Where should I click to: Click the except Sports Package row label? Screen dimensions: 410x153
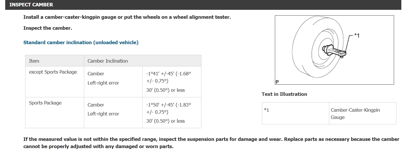(53, 72)
